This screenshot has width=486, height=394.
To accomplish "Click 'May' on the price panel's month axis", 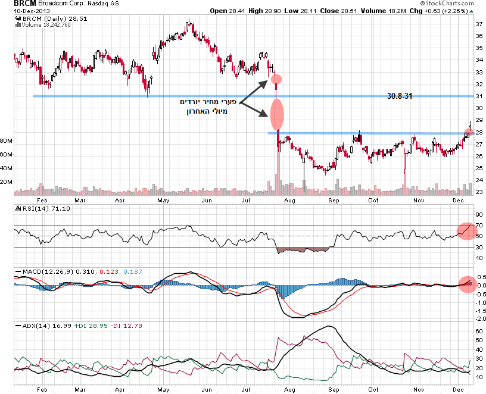I will coord(163,201).
